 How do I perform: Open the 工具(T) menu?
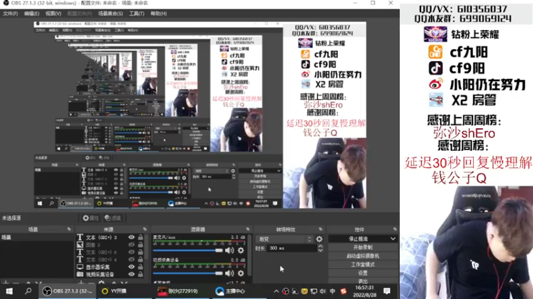137,13
